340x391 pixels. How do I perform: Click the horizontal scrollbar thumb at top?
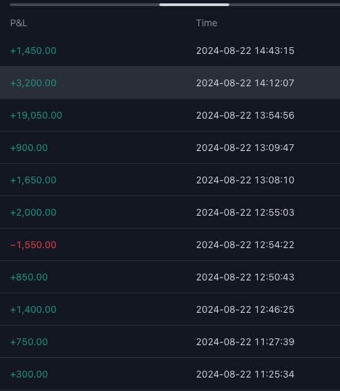click(x=194, y=5)
